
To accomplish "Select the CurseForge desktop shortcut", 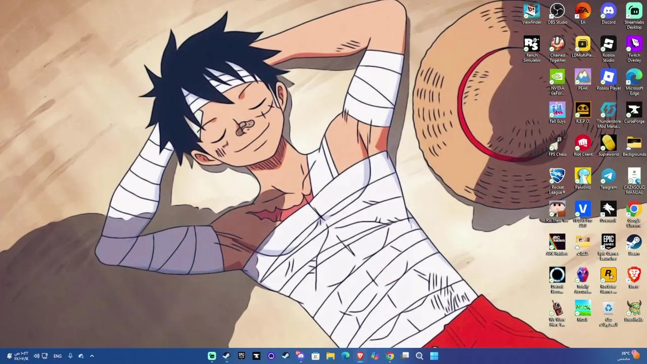I will coord(634,113).
